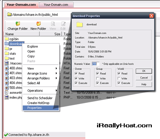Viewport: 160px width, 139px height.
Task: Select the 404.shtml file icon
Action: (7, 83)
